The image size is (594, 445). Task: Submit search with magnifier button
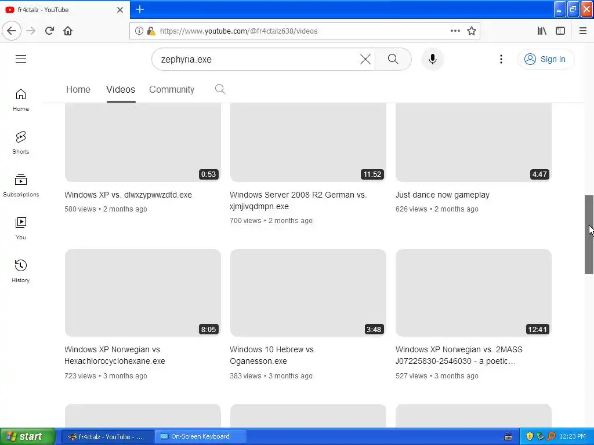[393, 59]
